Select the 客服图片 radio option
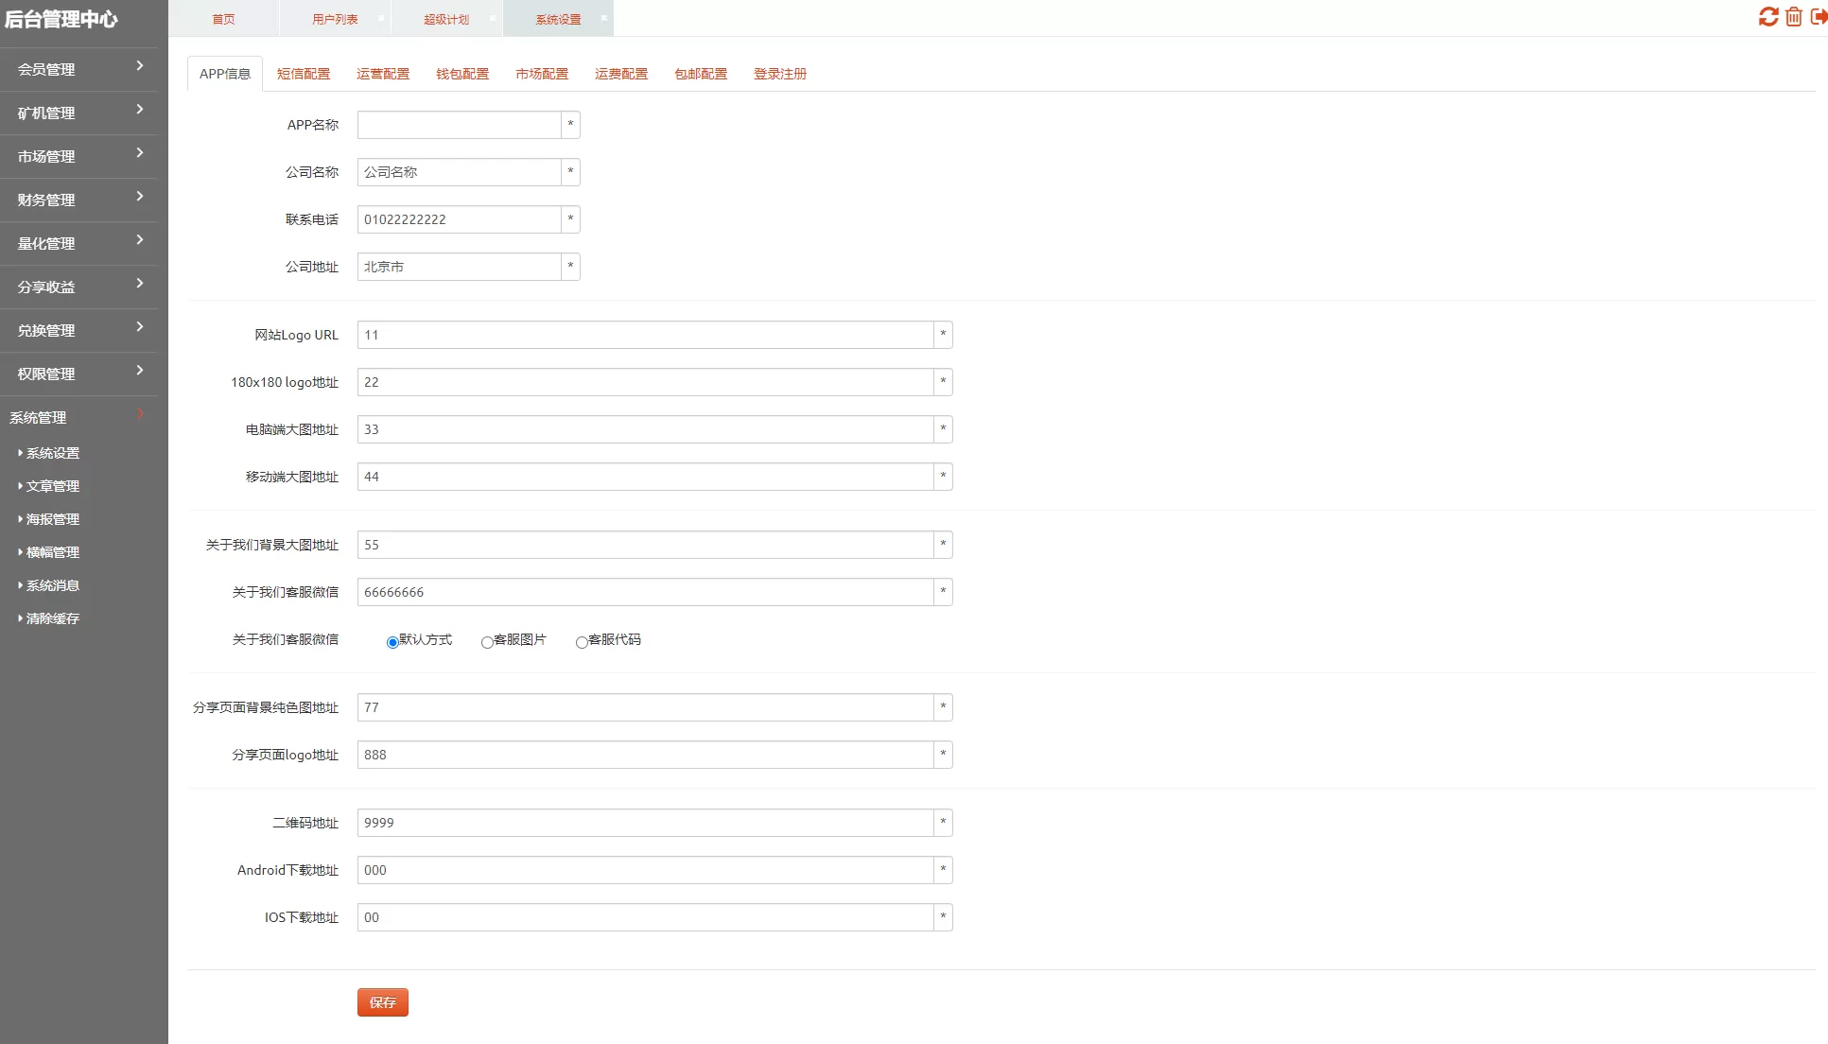 click(x=487, y=643)
